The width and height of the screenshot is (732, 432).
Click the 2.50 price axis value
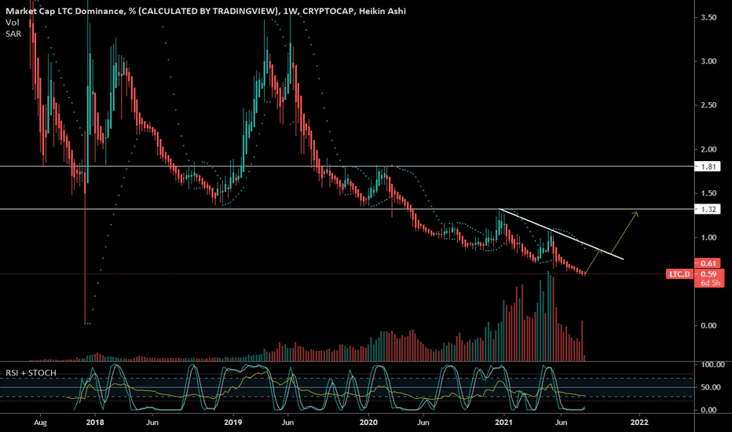708,105
